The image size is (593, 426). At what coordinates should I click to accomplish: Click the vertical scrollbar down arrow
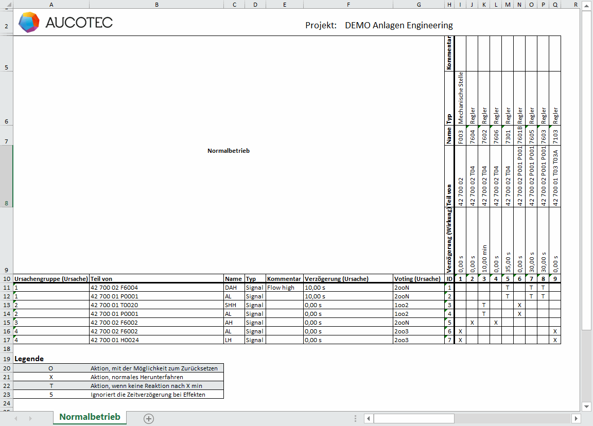point(586,406)
